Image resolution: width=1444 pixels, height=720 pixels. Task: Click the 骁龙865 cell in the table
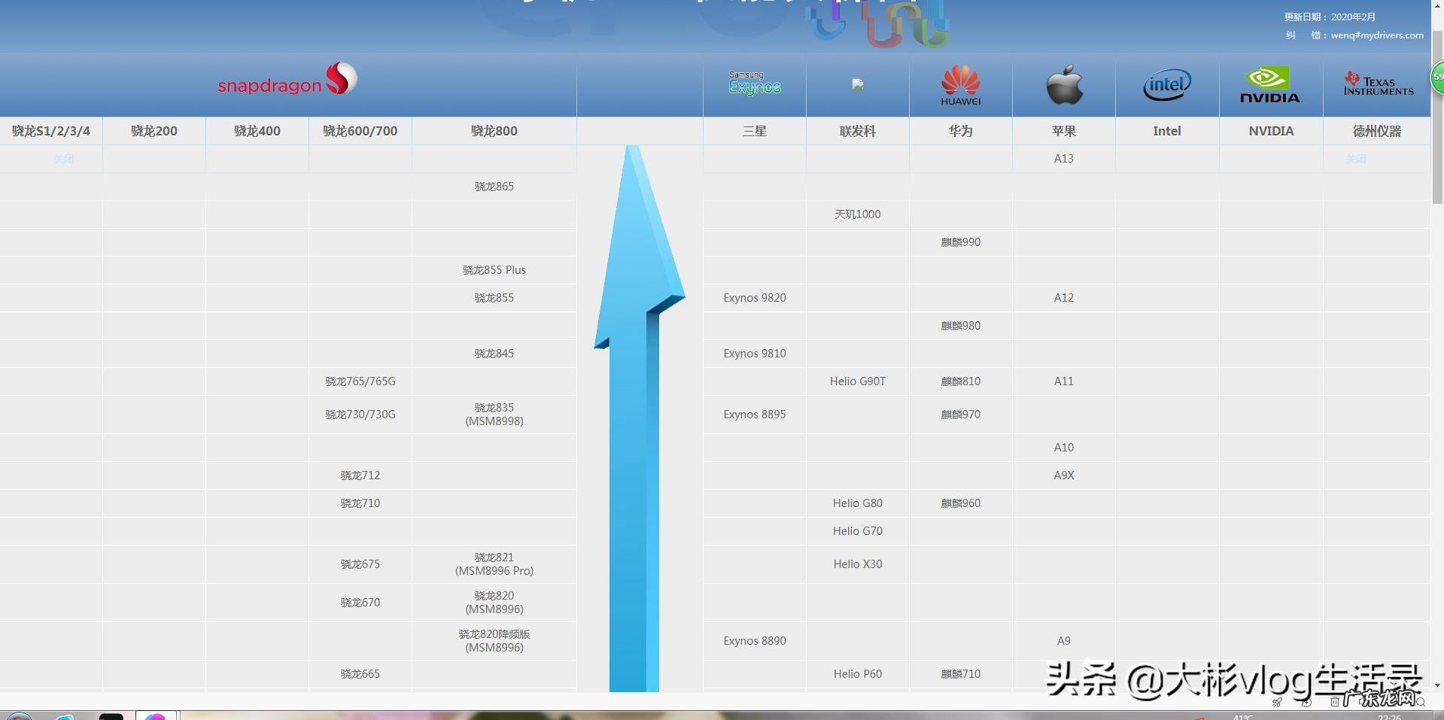coord(494,187)
